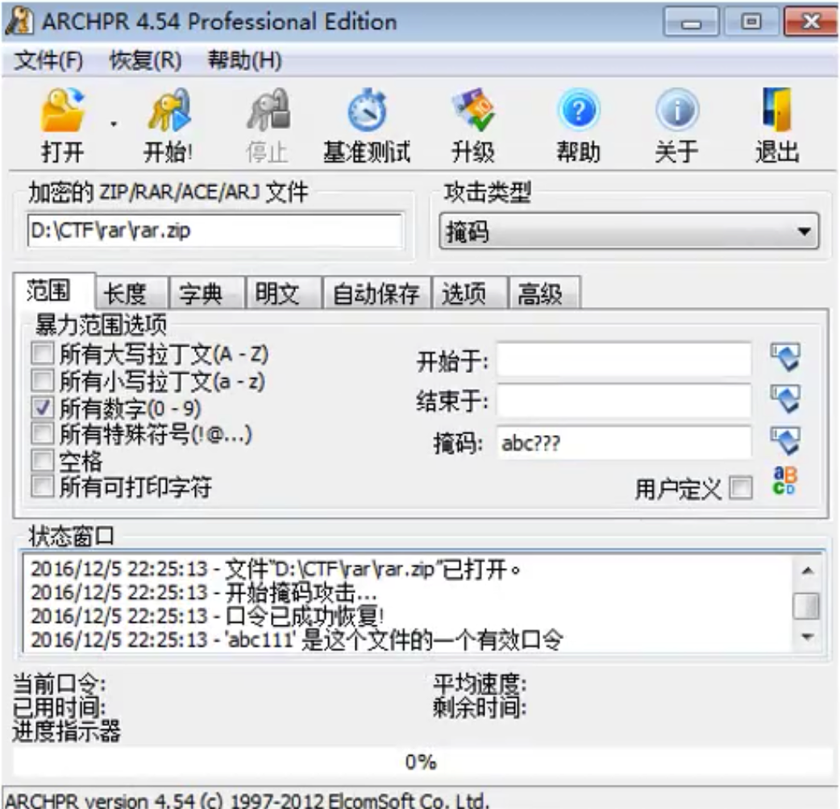
Task: Click the 关于 about info icon
Action: pos(677,110)
